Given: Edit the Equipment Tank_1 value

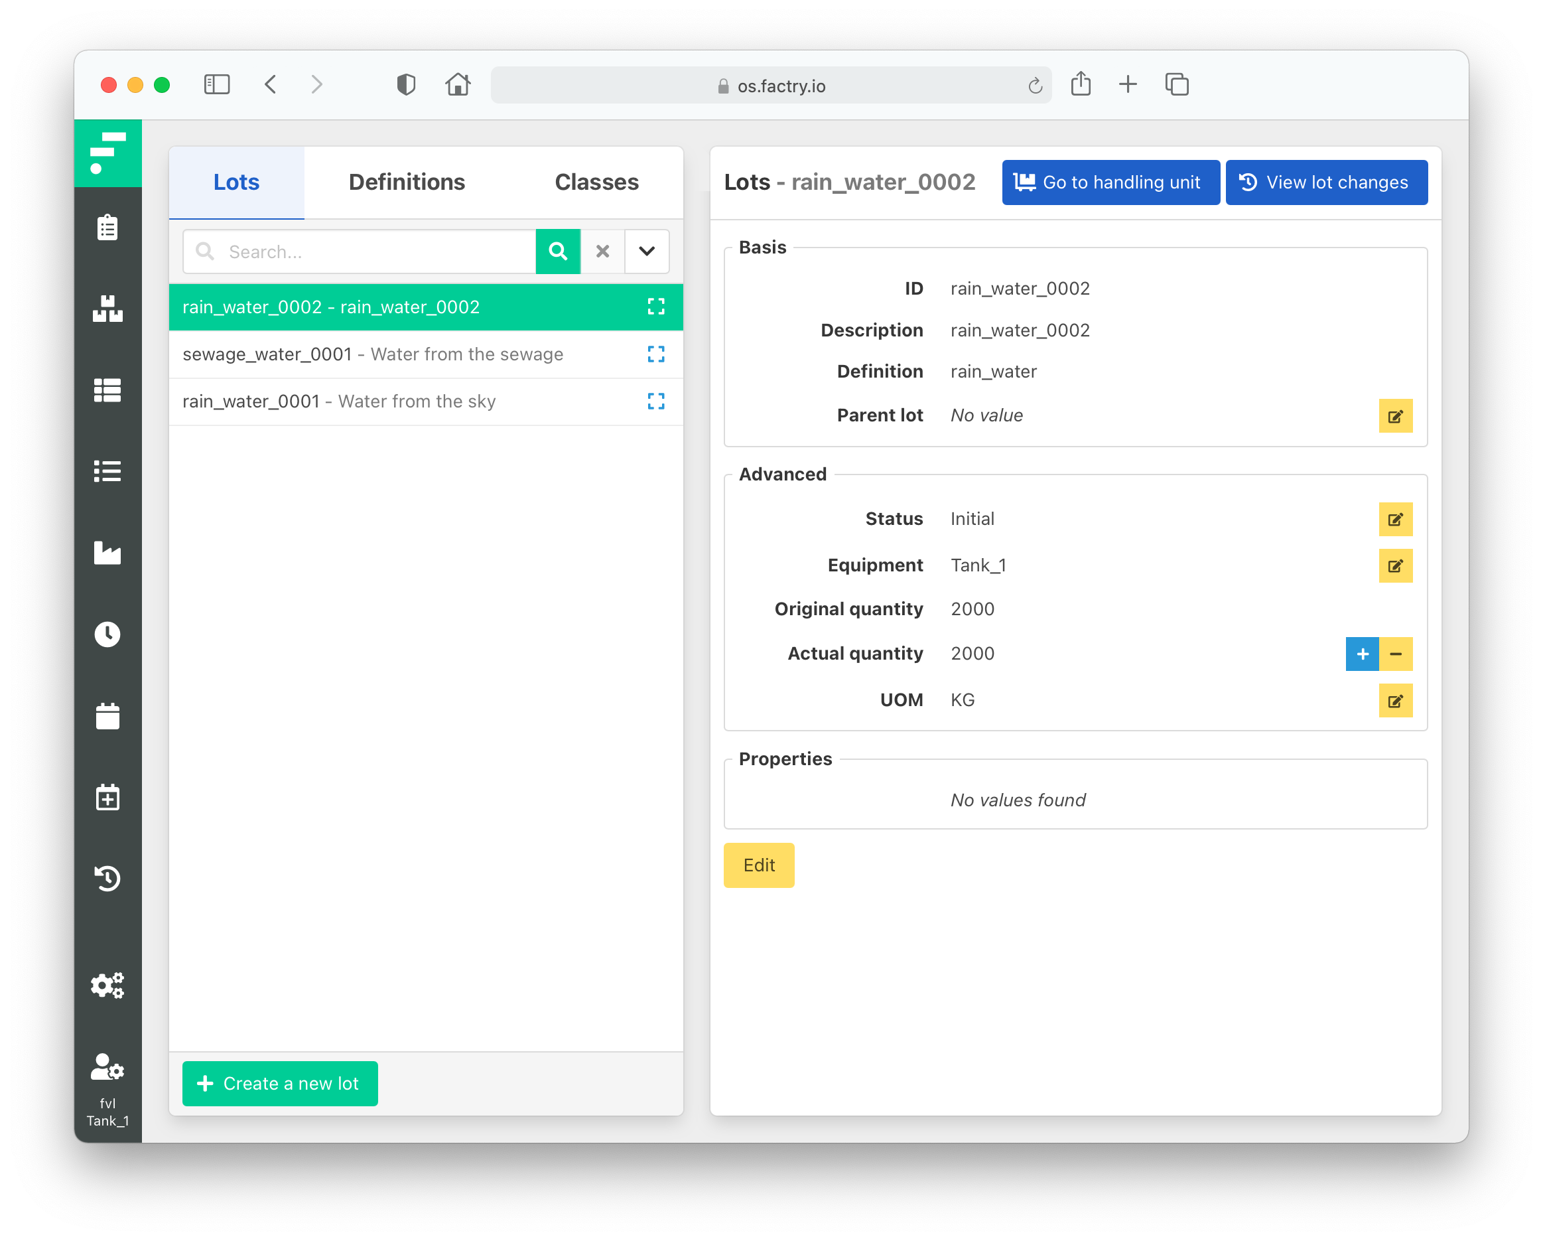Looking at the screenshot, I should point(1395,565).
